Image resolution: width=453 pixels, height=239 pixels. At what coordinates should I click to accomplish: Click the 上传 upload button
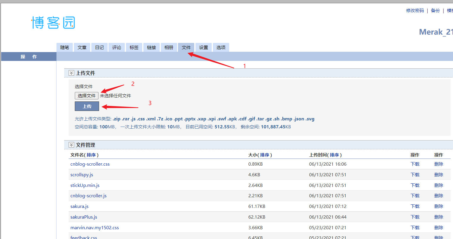click(x=87, y=106)
